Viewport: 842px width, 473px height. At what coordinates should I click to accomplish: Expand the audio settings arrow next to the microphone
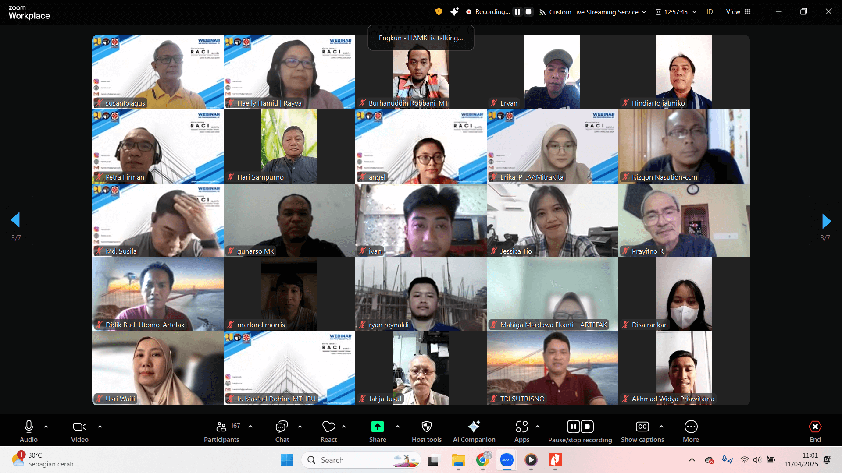point(46,426)
